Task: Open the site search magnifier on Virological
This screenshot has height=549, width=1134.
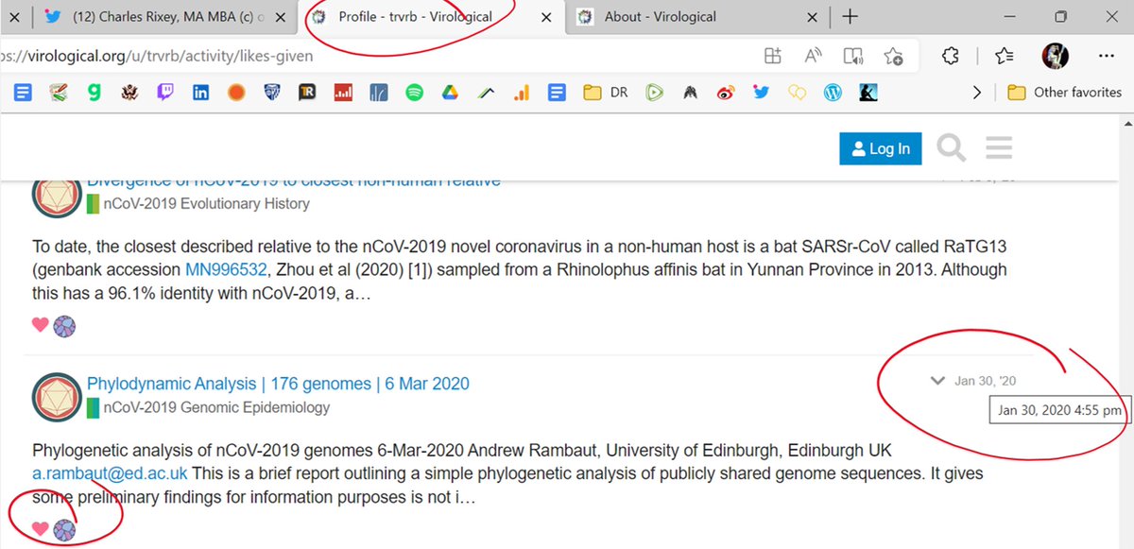Action: [x=952, y=147]
